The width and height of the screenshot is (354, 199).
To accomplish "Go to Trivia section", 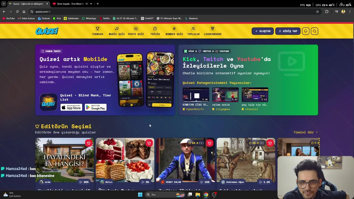I will click(x=155, y=31).
